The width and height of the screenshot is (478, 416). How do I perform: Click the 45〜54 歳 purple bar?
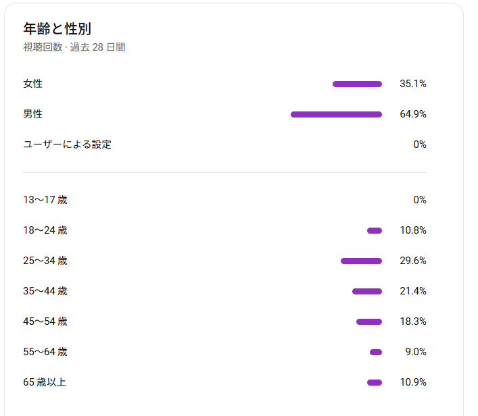pyautogui.click(x=369, y=322)
